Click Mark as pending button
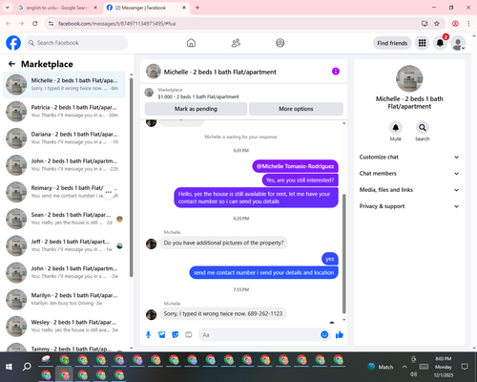 pyautogui.click(x=196, y=109)
